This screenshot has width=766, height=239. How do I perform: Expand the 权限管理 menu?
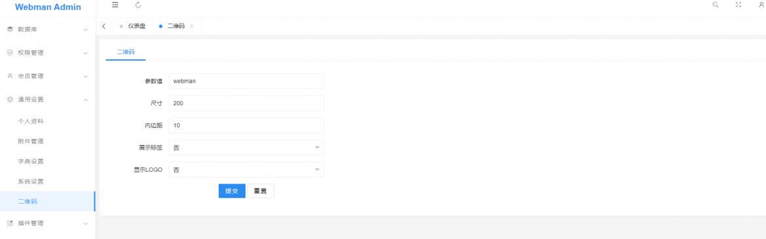pyautogui.click(x=47, y=53)
